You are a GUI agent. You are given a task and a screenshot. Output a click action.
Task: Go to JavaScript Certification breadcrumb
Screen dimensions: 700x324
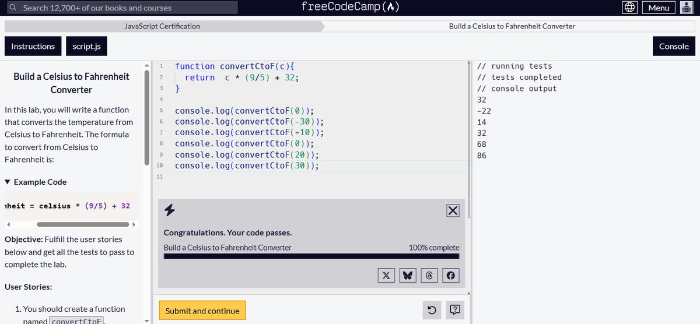click(162, 26)
